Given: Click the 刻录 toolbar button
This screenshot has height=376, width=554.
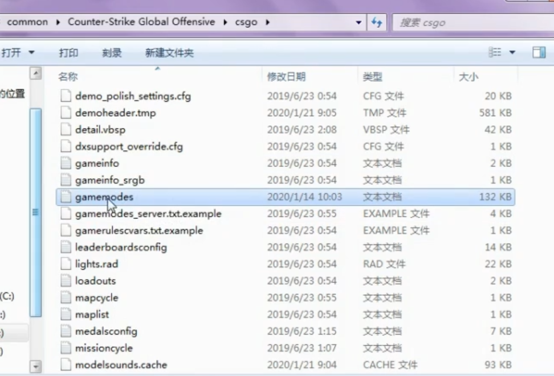Looking at the screenshot, I should (x=112, y=53).
